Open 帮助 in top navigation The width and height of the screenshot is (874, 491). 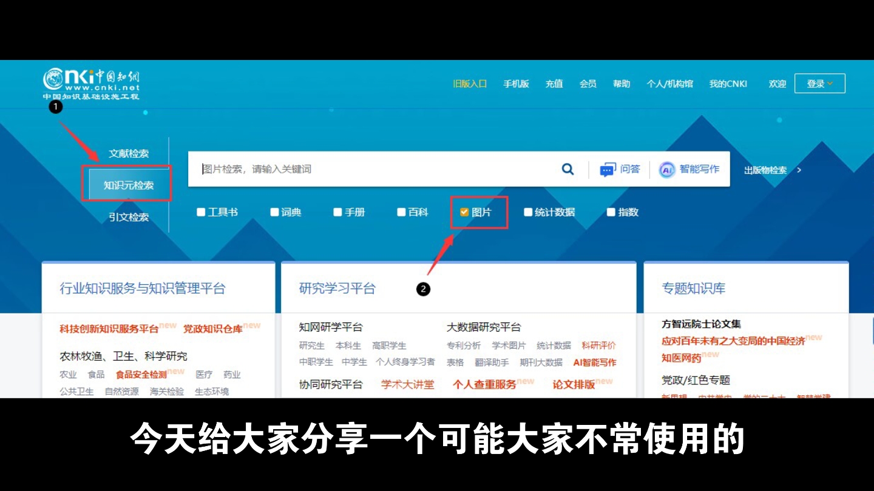tap(622, 84)
